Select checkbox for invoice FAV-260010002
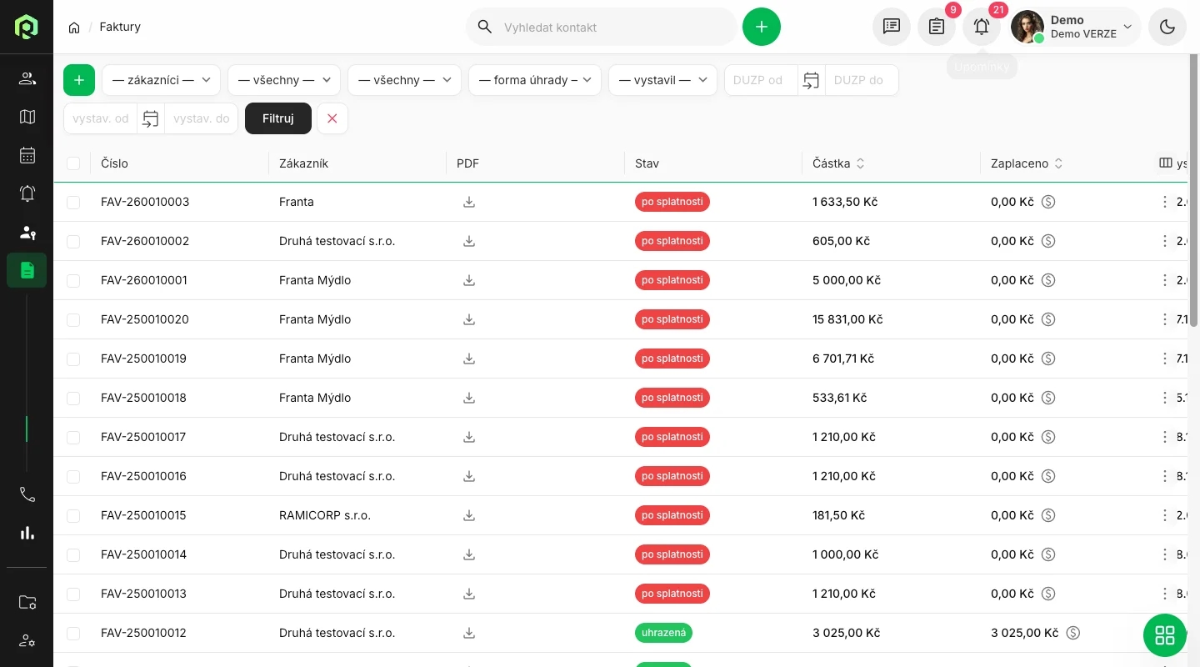The width and height of the screenshot is (1200, 667). tap(73, 242)
